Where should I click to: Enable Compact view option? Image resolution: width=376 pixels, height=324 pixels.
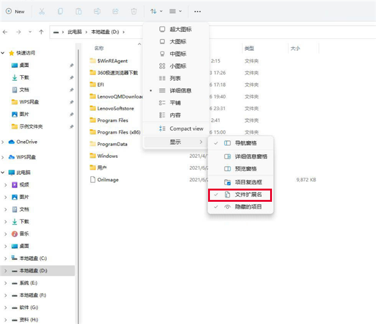[186, 128]
